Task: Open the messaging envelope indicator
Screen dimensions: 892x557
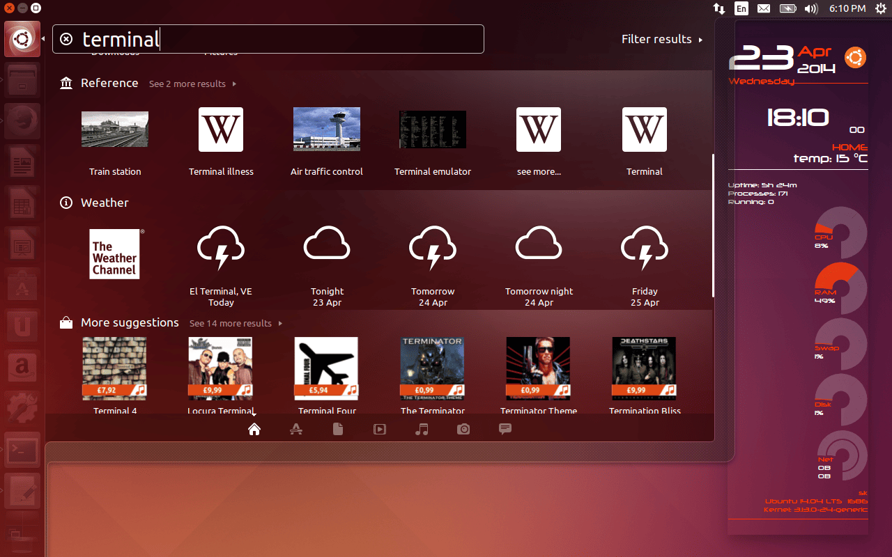Action: click(764, 8)
